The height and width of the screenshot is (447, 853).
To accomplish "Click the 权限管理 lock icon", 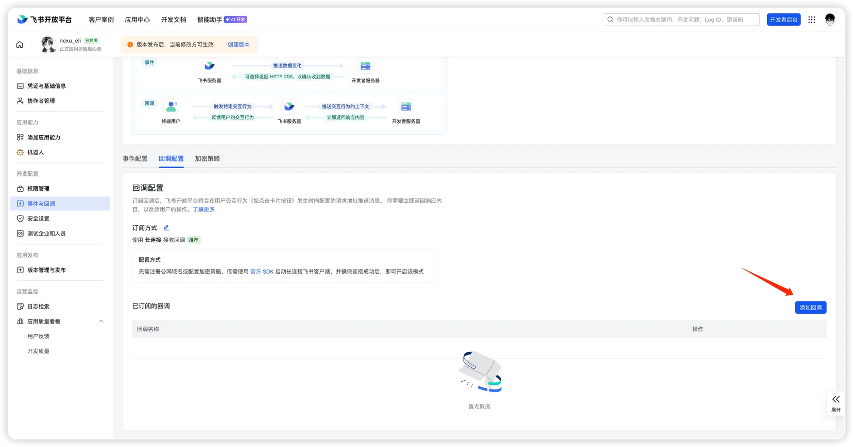I will (20, 189).
